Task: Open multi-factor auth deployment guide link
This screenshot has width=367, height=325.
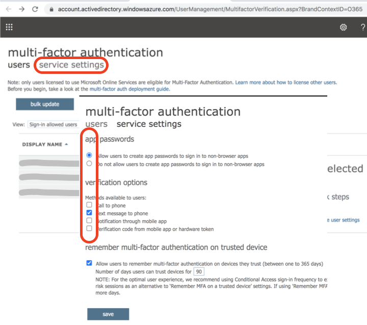Action: (129, 89)
